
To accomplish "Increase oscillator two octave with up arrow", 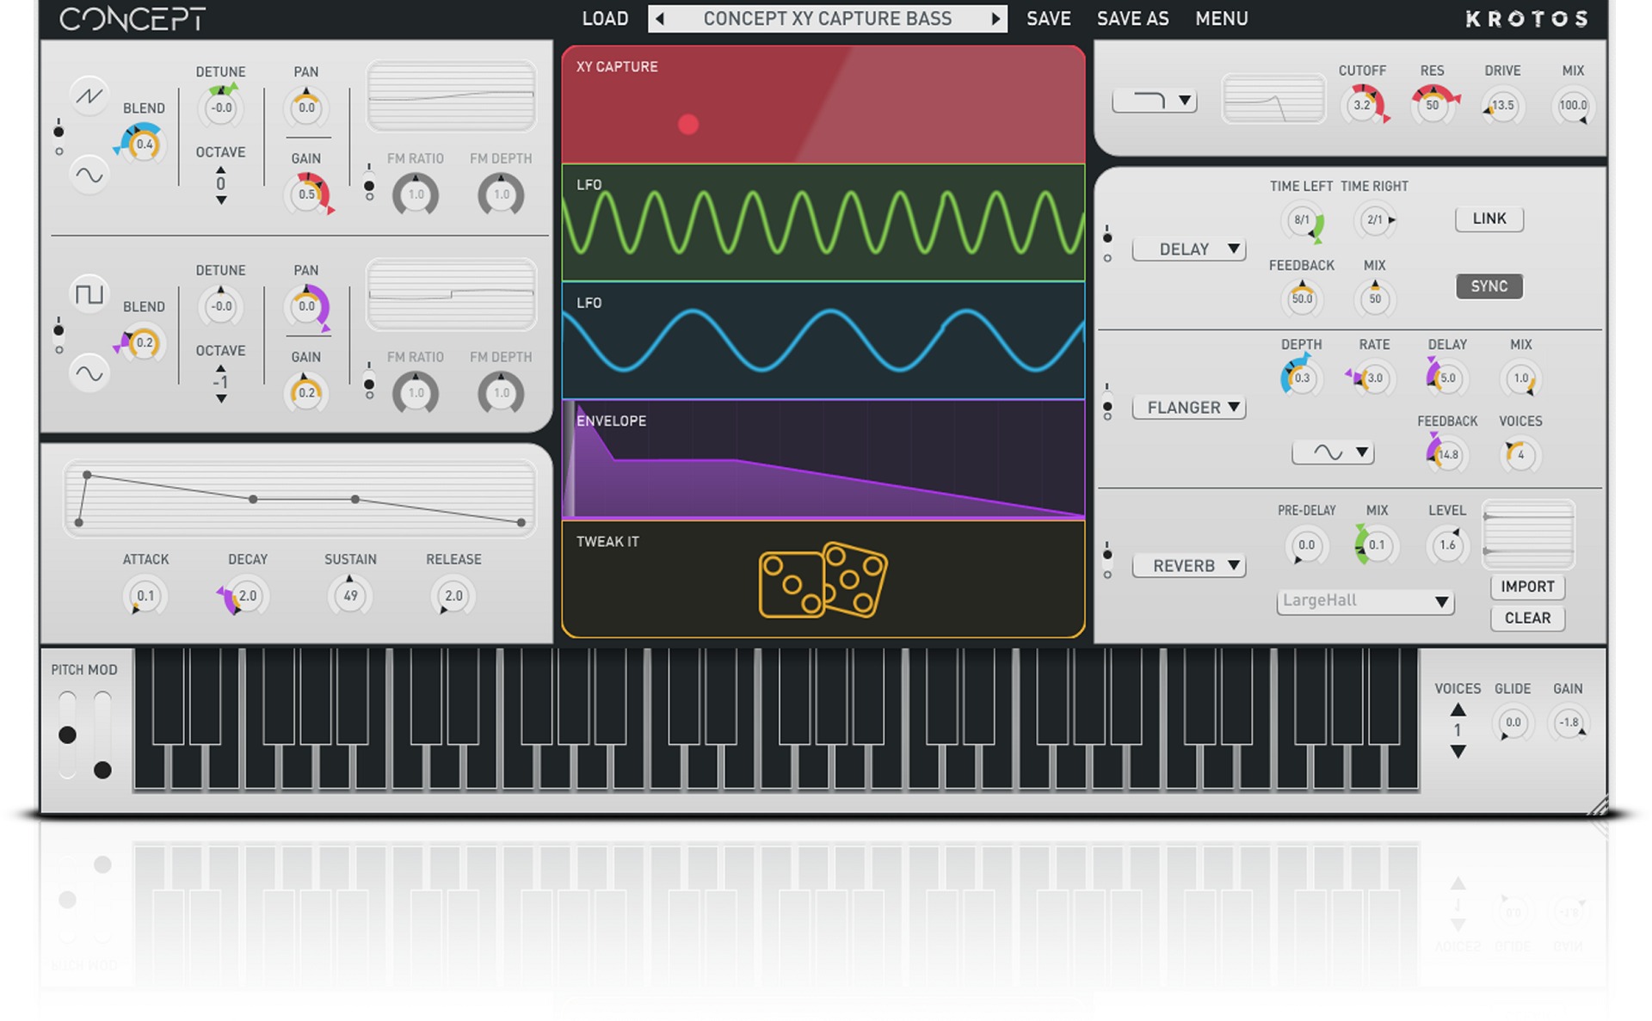I will [221, 368].
